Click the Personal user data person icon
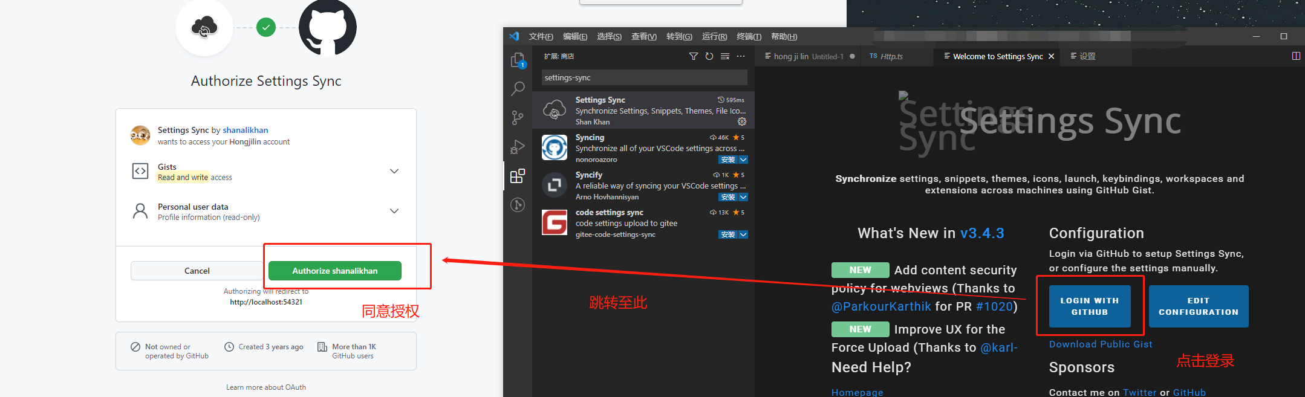The image size is (1305, 397). (140, 211)
